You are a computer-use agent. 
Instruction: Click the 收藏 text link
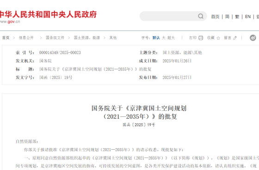[x=211, y=38]
